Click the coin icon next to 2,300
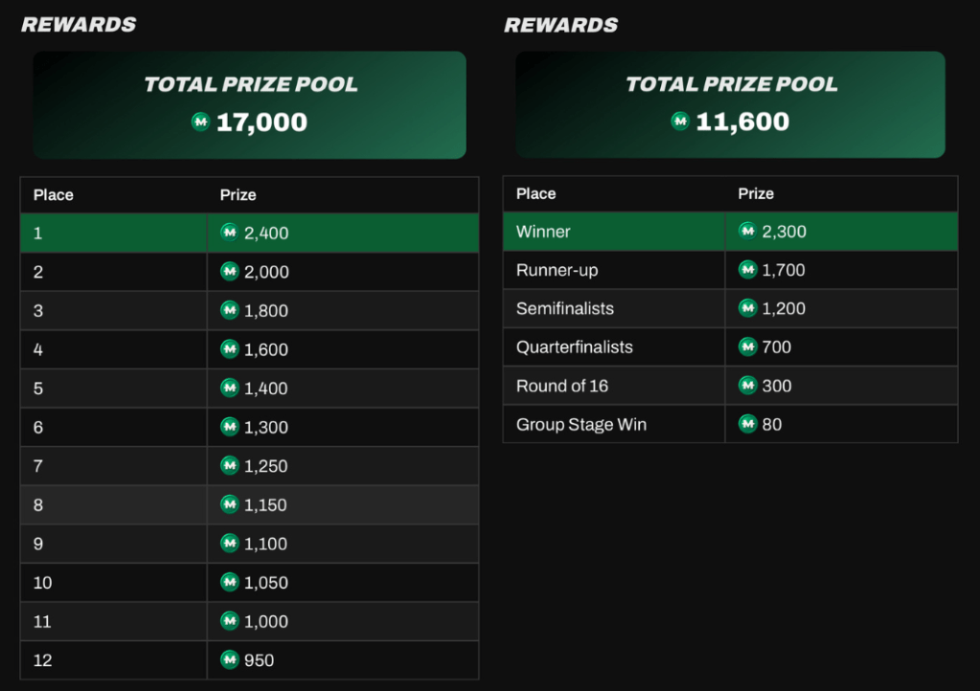980x691 pixels. [747, 231]
